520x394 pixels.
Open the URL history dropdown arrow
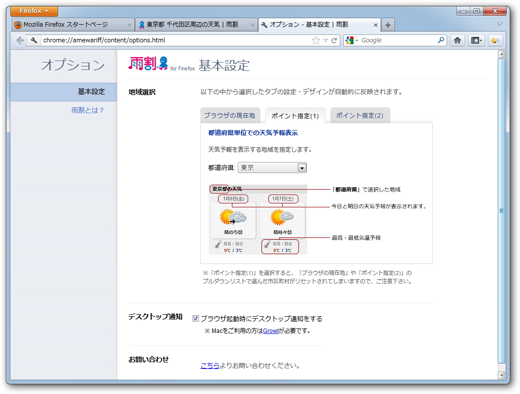click(325, 40)
